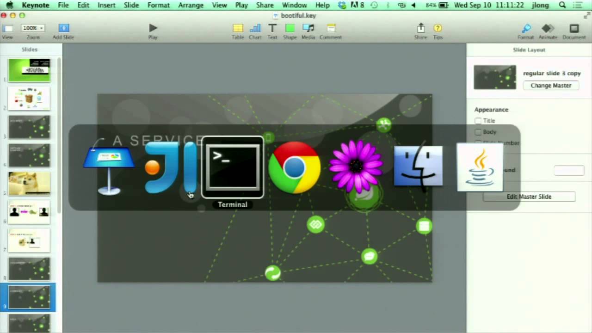The image size is (592, 333).
Task: Open the Edit menu
Action: click(x=83, y=5)
